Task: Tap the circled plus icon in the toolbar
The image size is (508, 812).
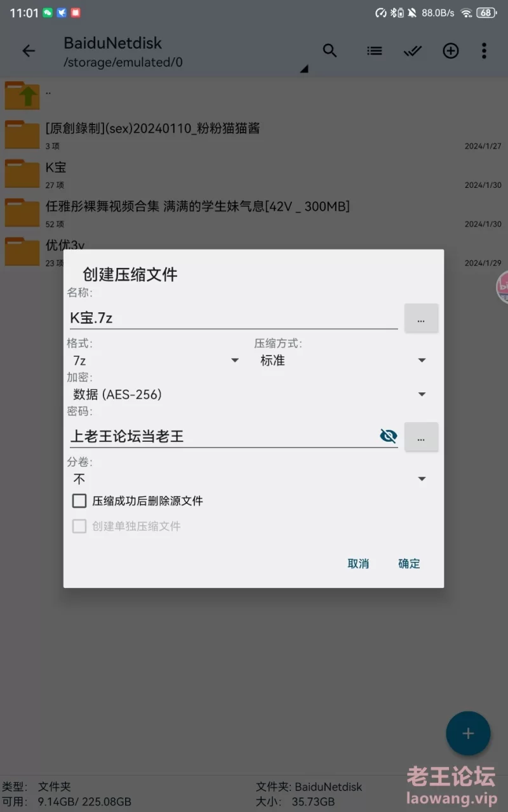Action: (451, 51)
